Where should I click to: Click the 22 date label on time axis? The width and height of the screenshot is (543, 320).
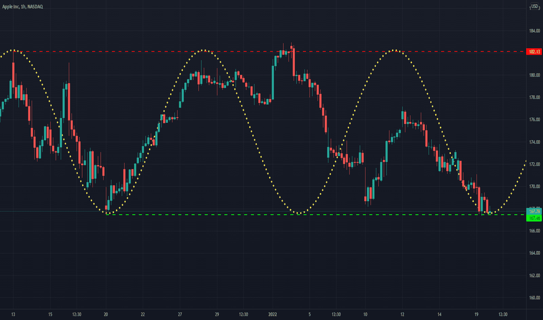click(143, 314)
